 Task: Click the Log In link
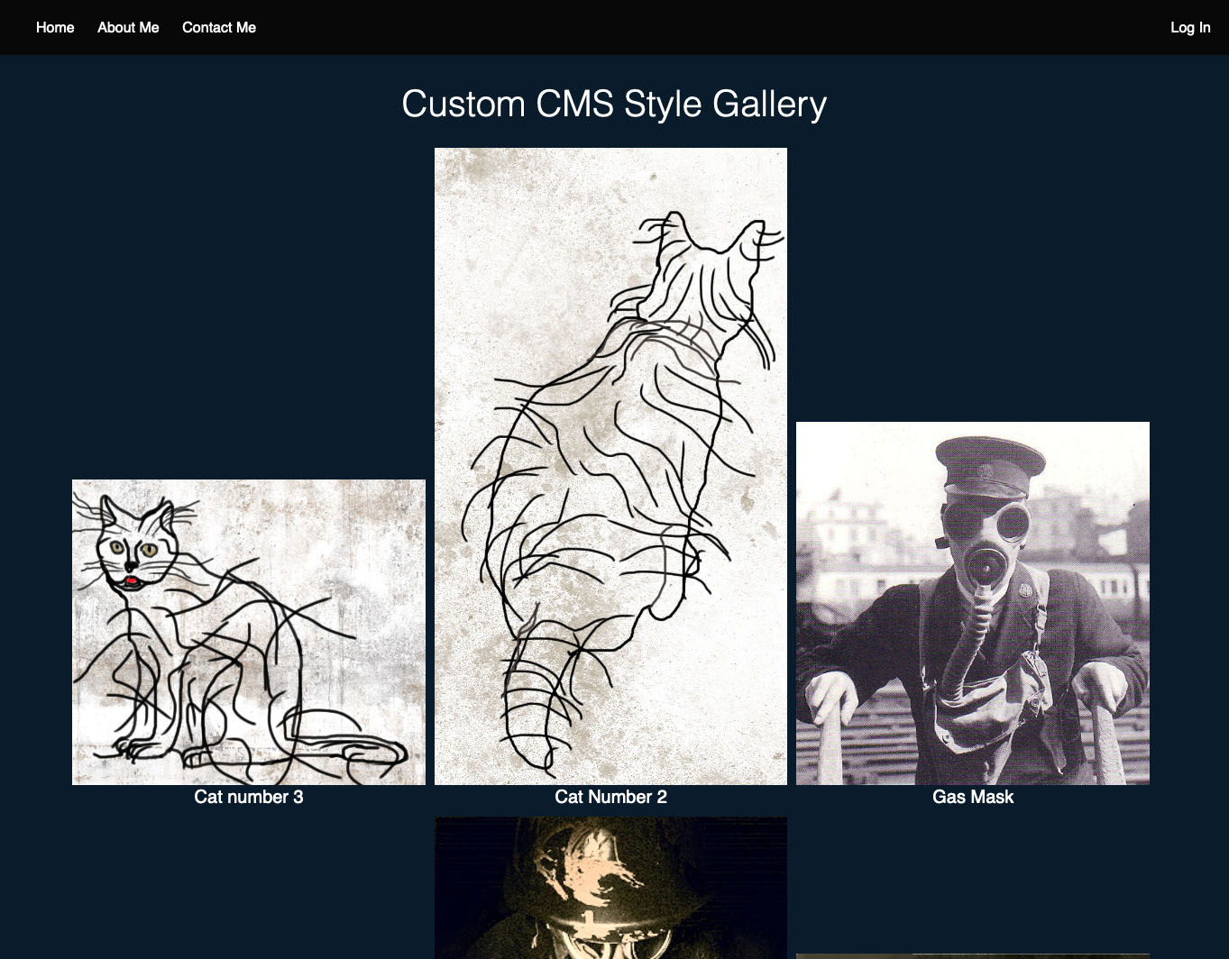point(1190,28)
